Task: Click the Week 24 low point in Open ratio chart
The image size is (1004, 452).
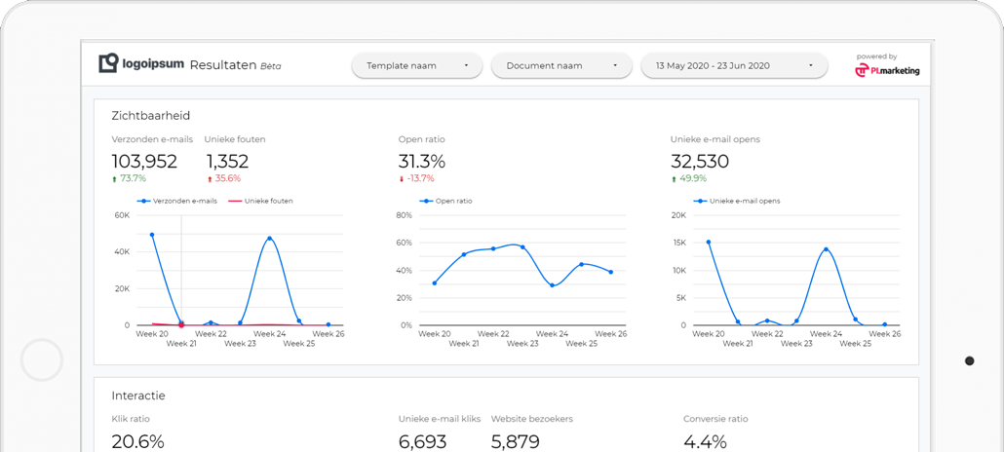Action: tap(552, 285)
